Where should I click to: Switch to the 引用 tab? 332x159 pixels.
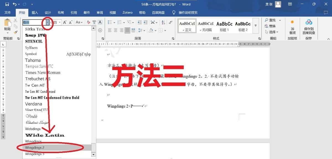tap(74, 12)
